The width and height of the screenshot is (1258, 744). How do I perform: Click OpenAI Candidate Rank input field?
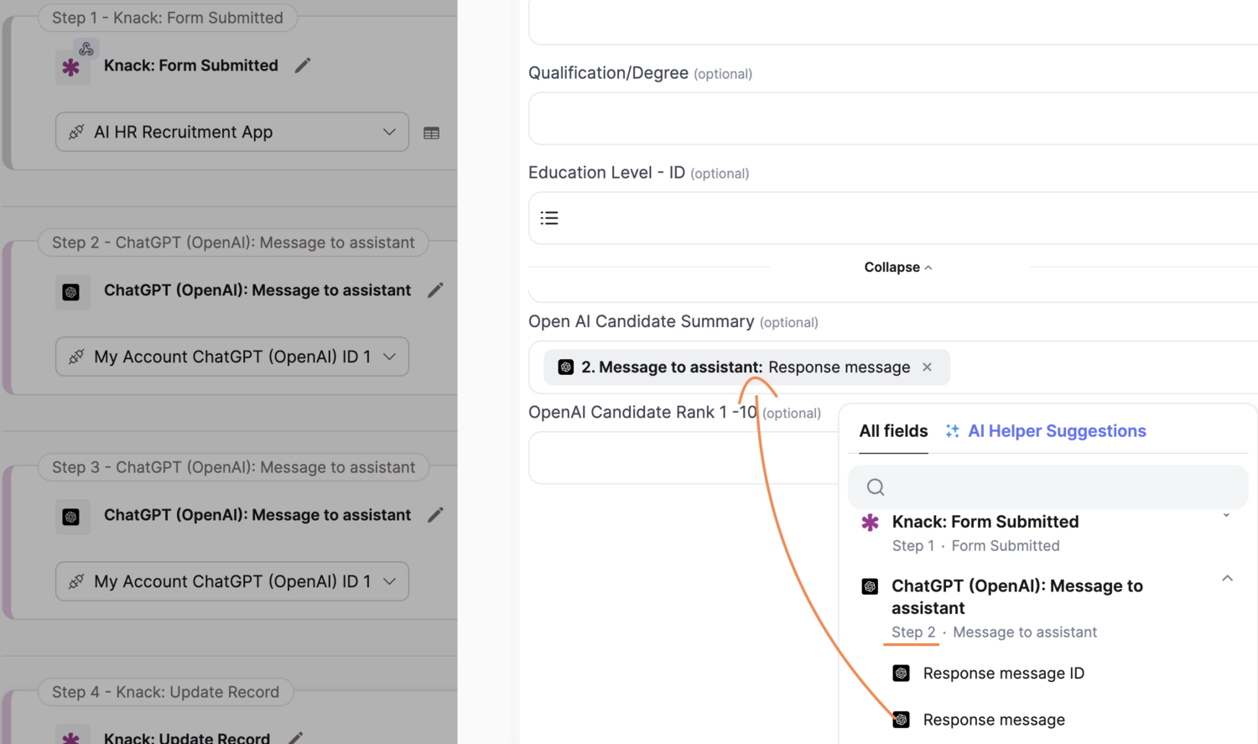click(679, 458)
